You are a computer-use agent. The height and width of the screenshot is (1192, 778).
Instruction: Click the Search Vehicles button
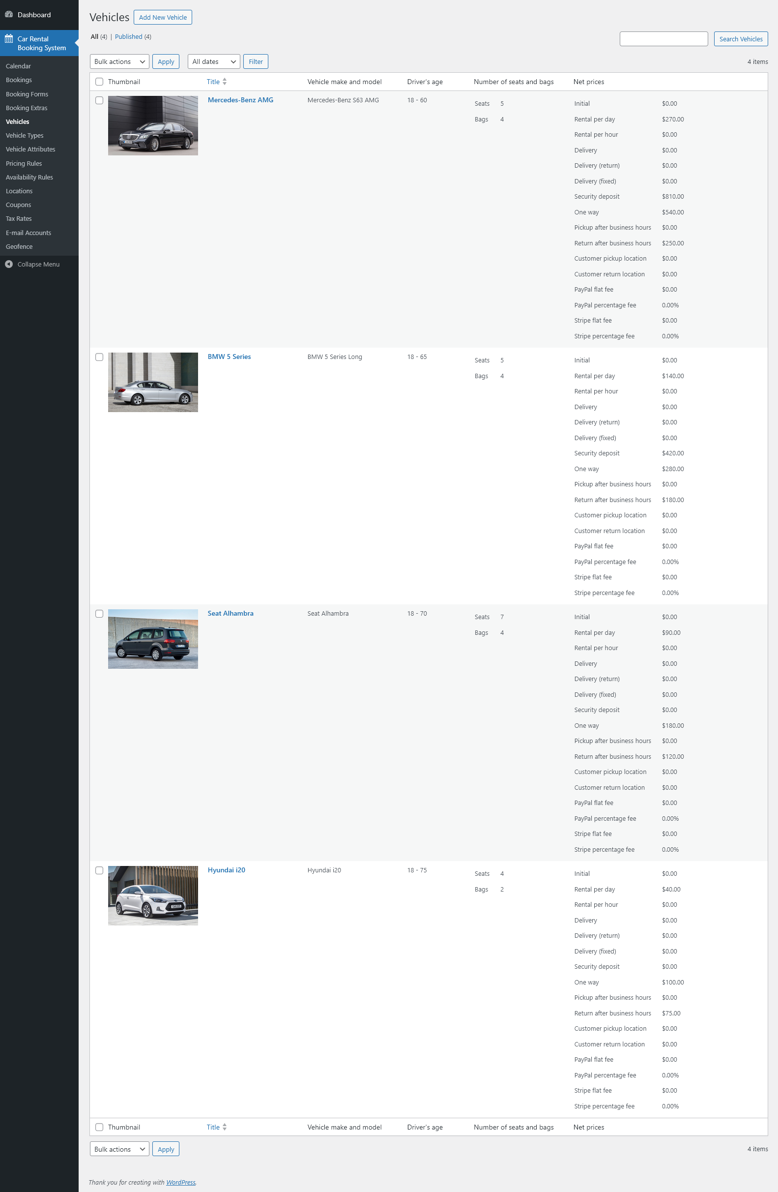tap(741, 38)
